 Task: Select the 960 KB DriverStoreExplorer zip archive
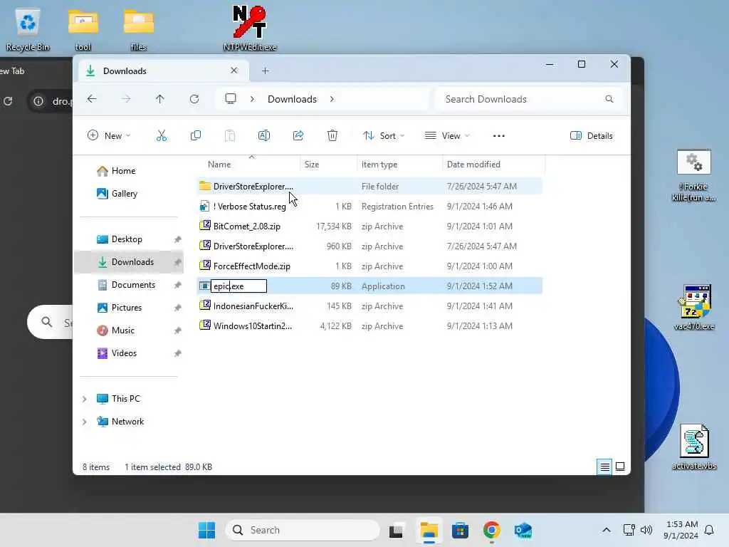click(x=369, y=246)
